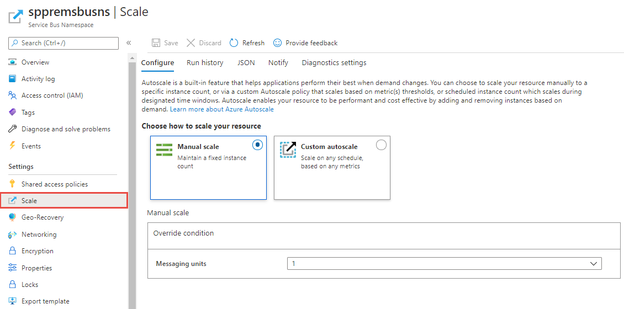Click the Geo-Recovery globe icon
The width and height of the screenshot is (624, 309).
(13, 217)
